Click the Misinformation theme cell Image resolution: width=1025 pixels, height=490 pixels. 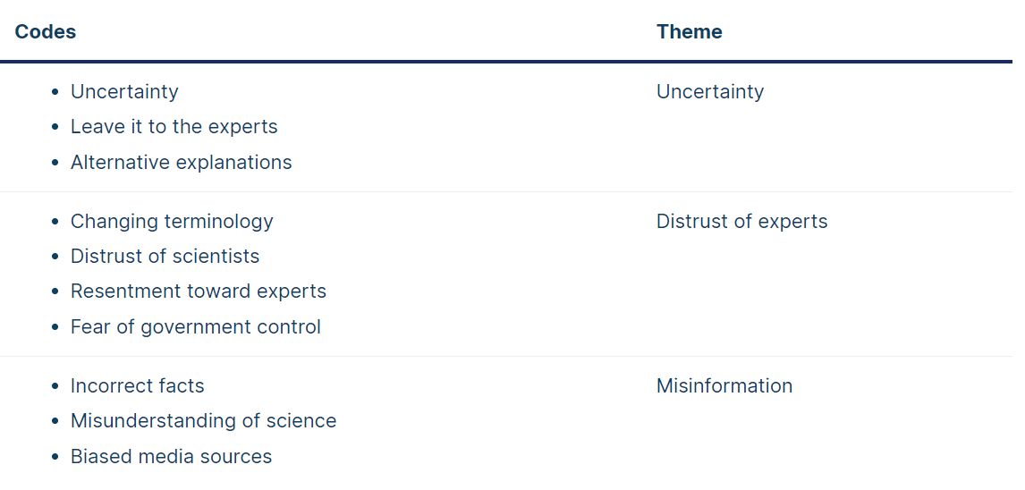coord(724,386)
